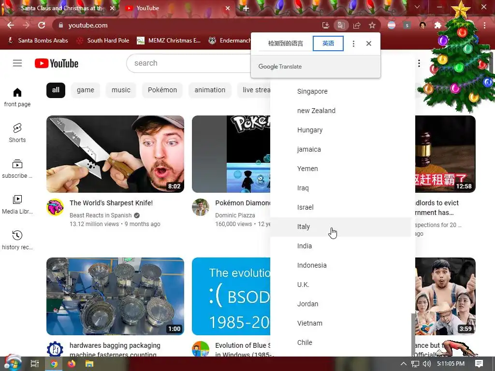Show hidden system tray icons

coord(404,364)
